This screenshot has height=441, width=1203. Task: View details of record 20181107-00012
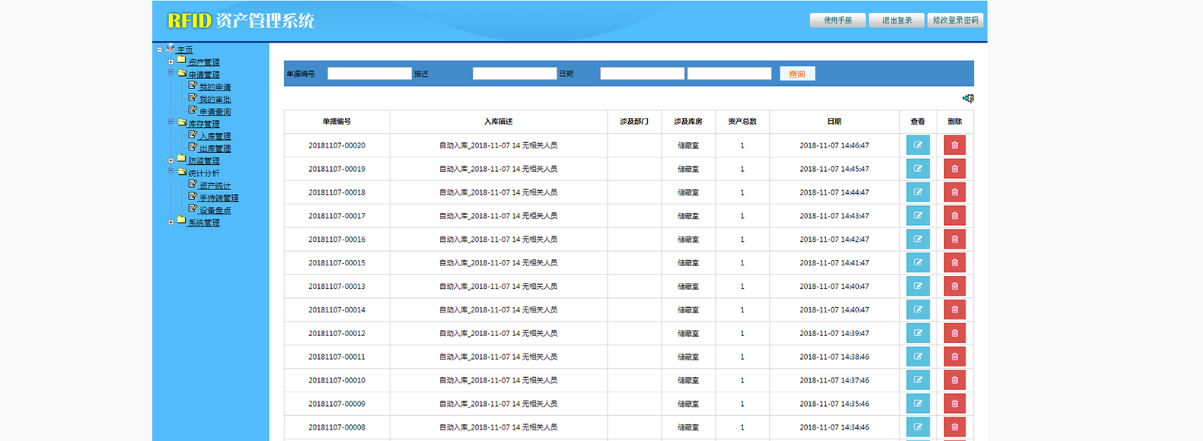click(x=917, y=333)
